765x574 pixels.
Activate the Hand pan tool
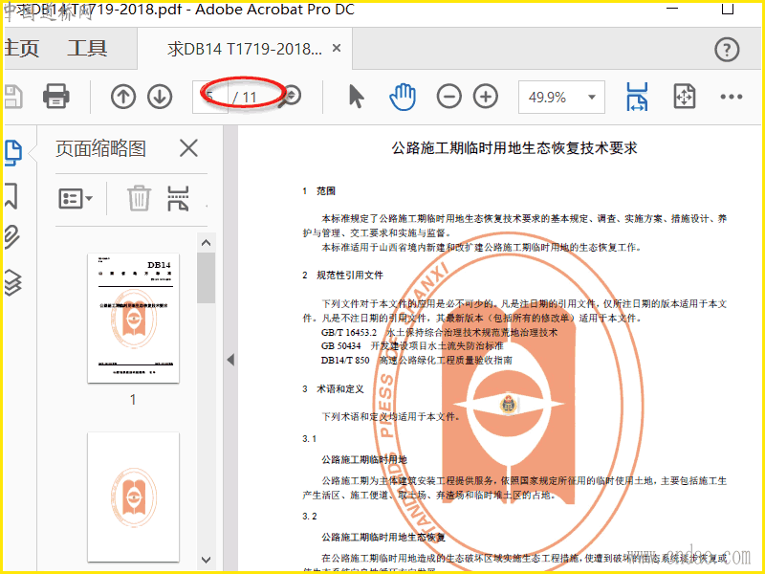pyautogui.click(x=403, y=97)
